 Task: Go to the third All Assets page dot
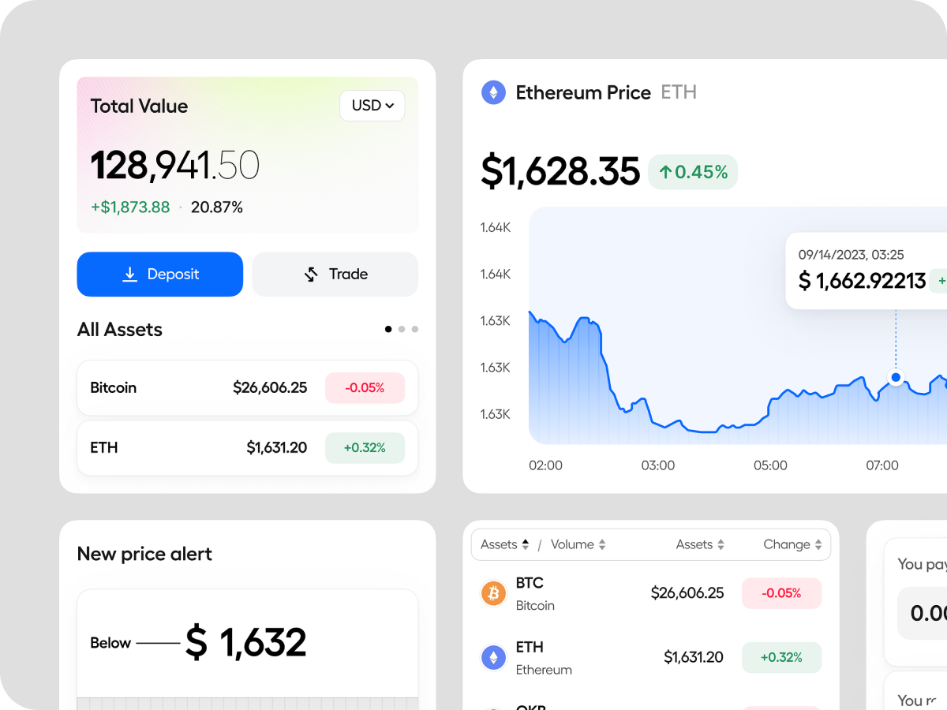click(415, 329)
